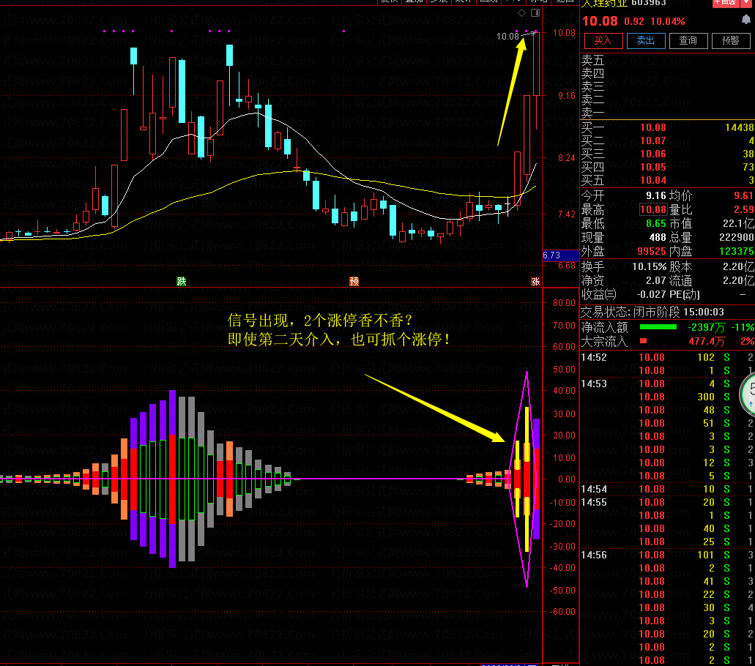The height and width of the screenshot is (666, 755).
Task: Click the stock code 603963
Action: pos(649,3)
